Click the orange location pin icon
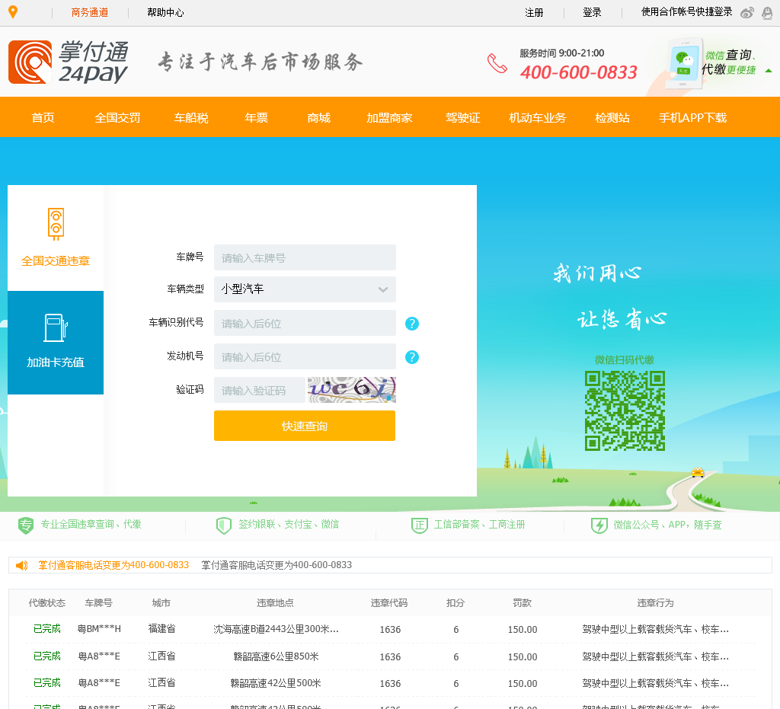This screenshot has height=709, width=780. [x=13, y=12]
